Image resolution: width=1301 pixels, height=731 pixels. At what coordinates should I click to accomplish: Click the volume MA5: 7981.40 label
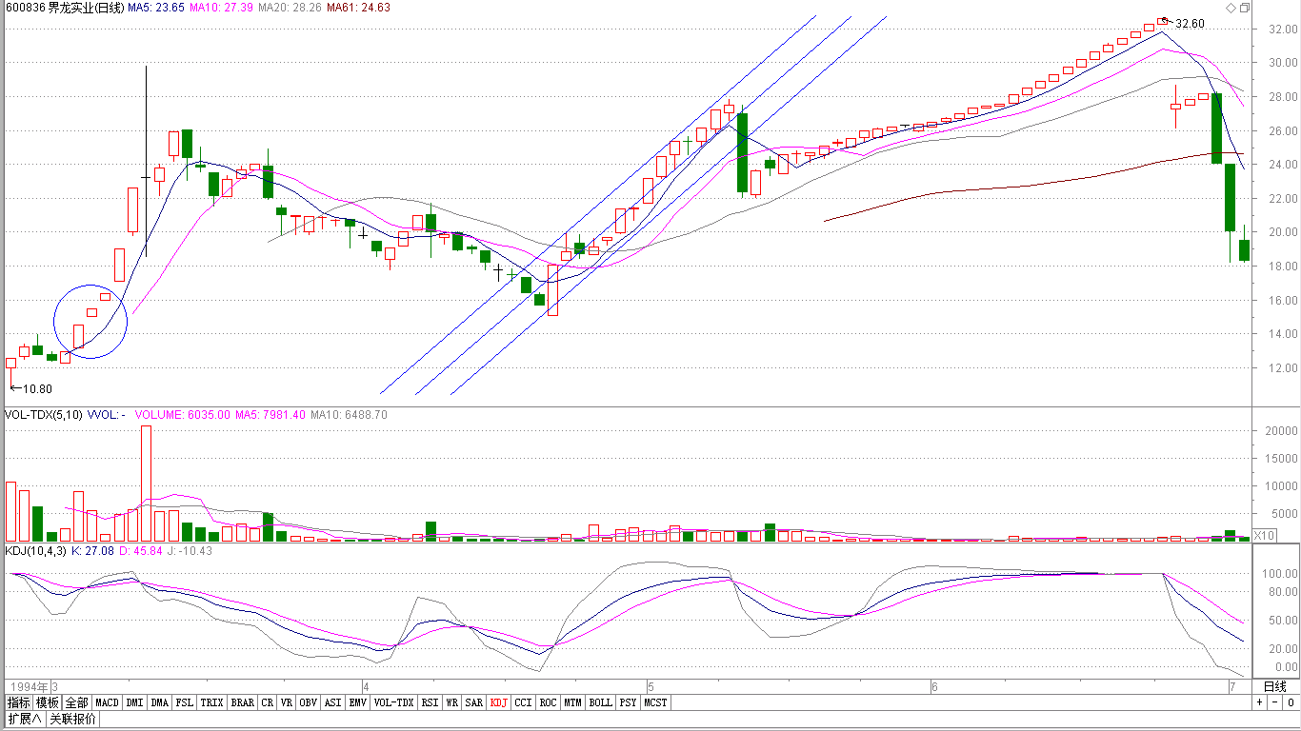pyautogui.click(x=270, y=415)
